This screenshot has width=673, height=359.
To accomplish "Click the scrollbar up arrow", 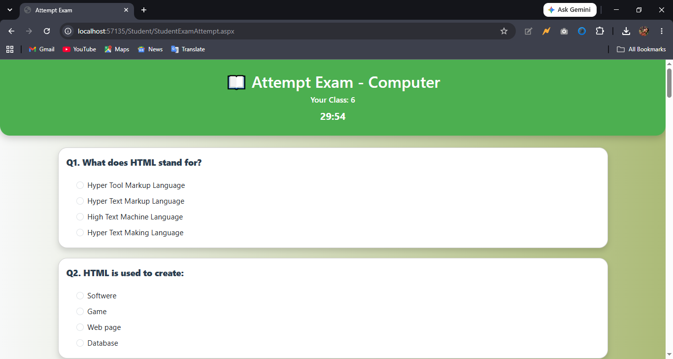I will pos(669,64).
